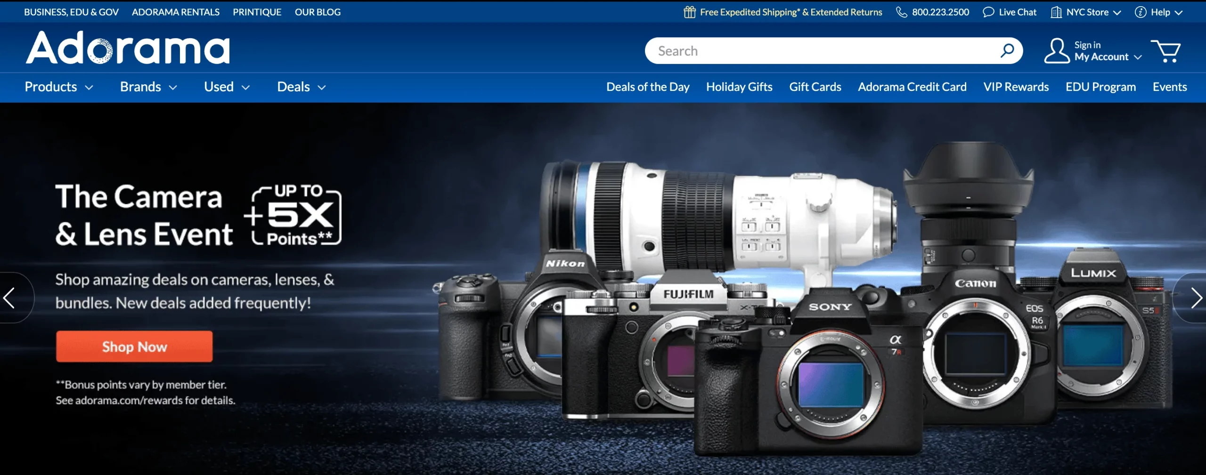Viewport: 1206px width, 475px height.
Task: Click Free Expedited Shipping & Extended Returns
Action: pos(791,12)
